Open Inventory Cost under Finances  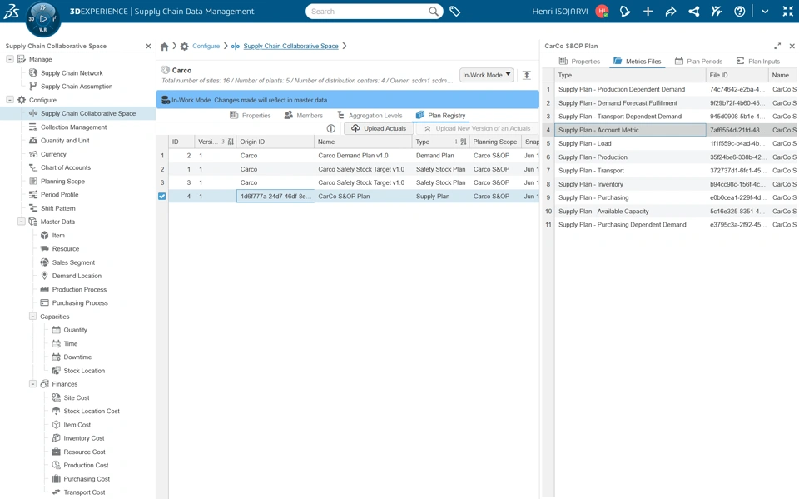84,438
